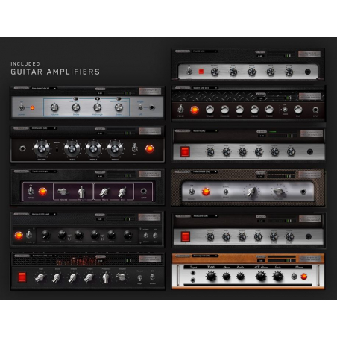Click the red square power button on the mesh-grille amp
This screenshot has width=337, height=337.
(x=22, y=277)
